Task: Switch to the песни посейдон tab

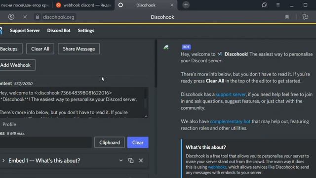Action: click(25, 5)
